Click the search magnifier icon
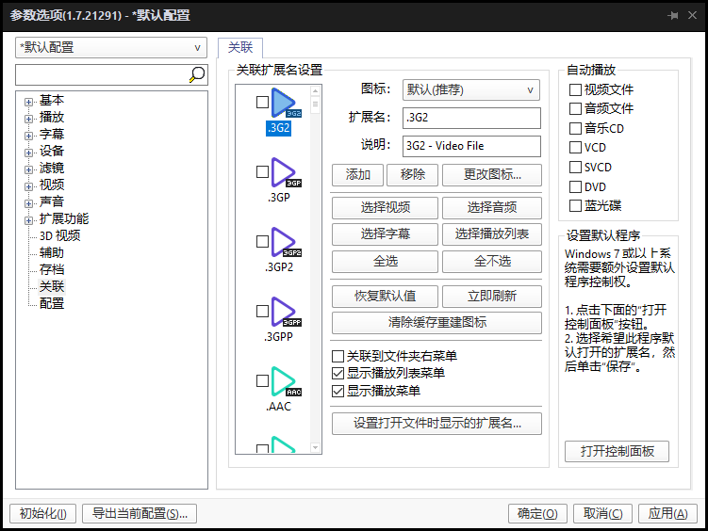 (197, 74)
